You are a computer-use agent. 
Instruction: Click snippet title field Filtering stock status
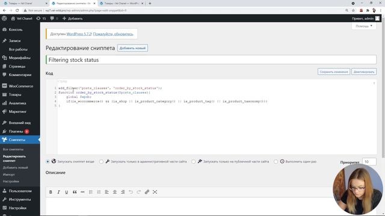click(211, 60)
